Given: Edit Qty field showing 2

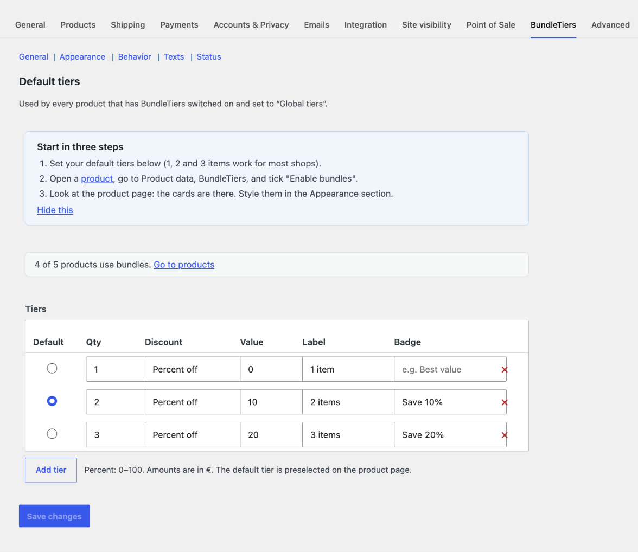Looking at the screenshot, I should click(116, 402).
